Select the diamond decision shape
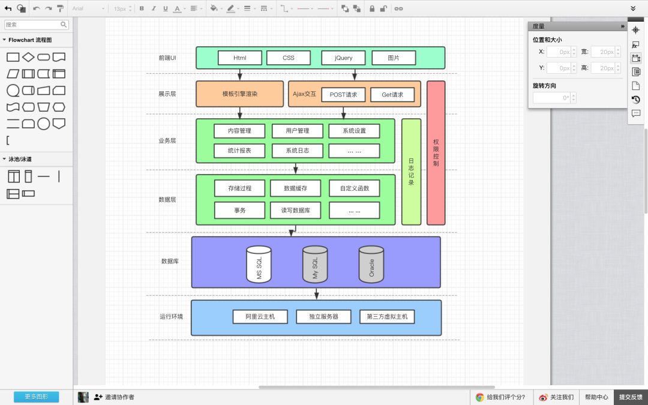The image size is (648, 405). coord(28,57)
